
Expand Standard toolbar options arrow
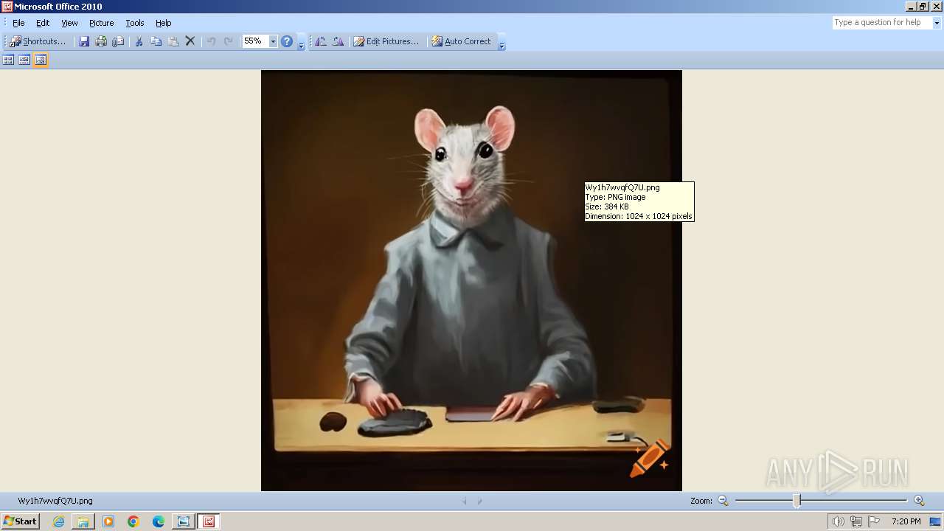301,42
